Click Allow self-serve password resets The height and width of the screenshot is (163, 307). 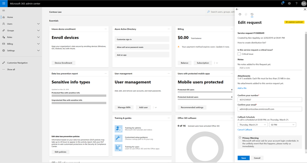click(x=142, y=47)
